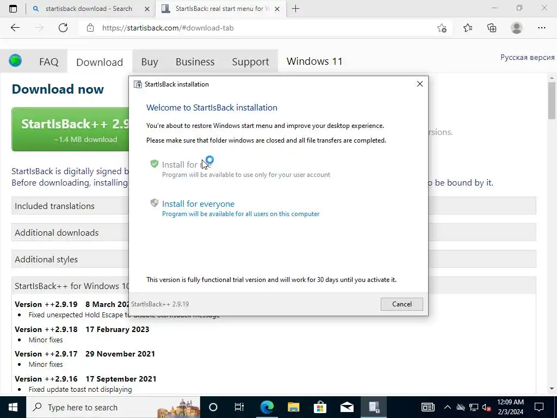Select the StartIsBack installer taskbar icon

coord(374,407)
